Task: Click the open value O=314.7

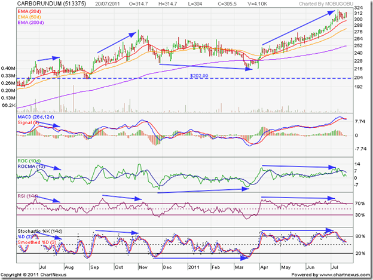Action: [138, 4]
